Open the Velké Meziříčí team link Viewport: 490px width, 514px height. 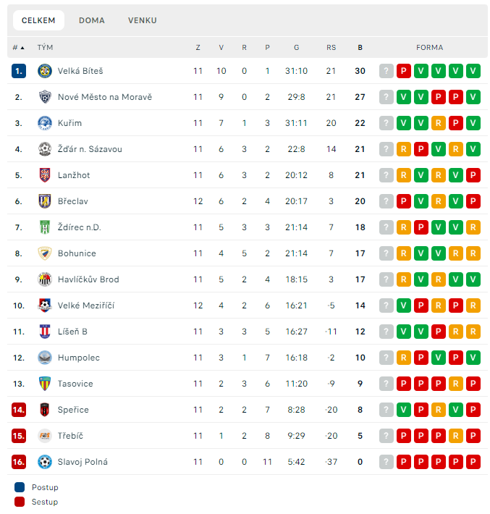click(86, 306)
